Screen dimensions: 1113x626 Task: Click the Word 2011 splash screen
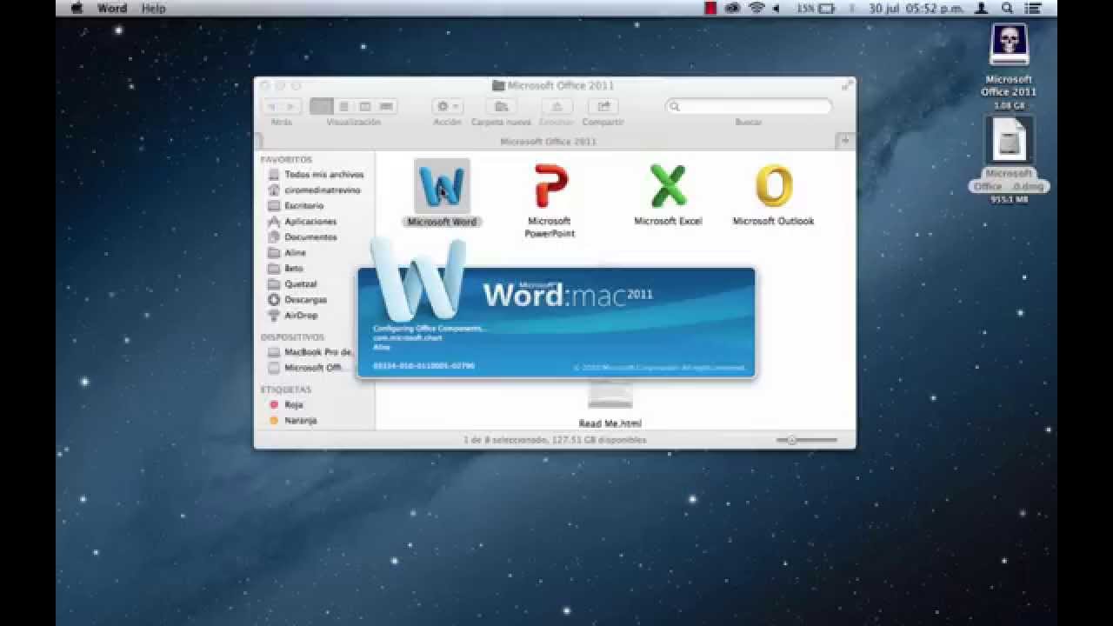[x=556, y=323]
